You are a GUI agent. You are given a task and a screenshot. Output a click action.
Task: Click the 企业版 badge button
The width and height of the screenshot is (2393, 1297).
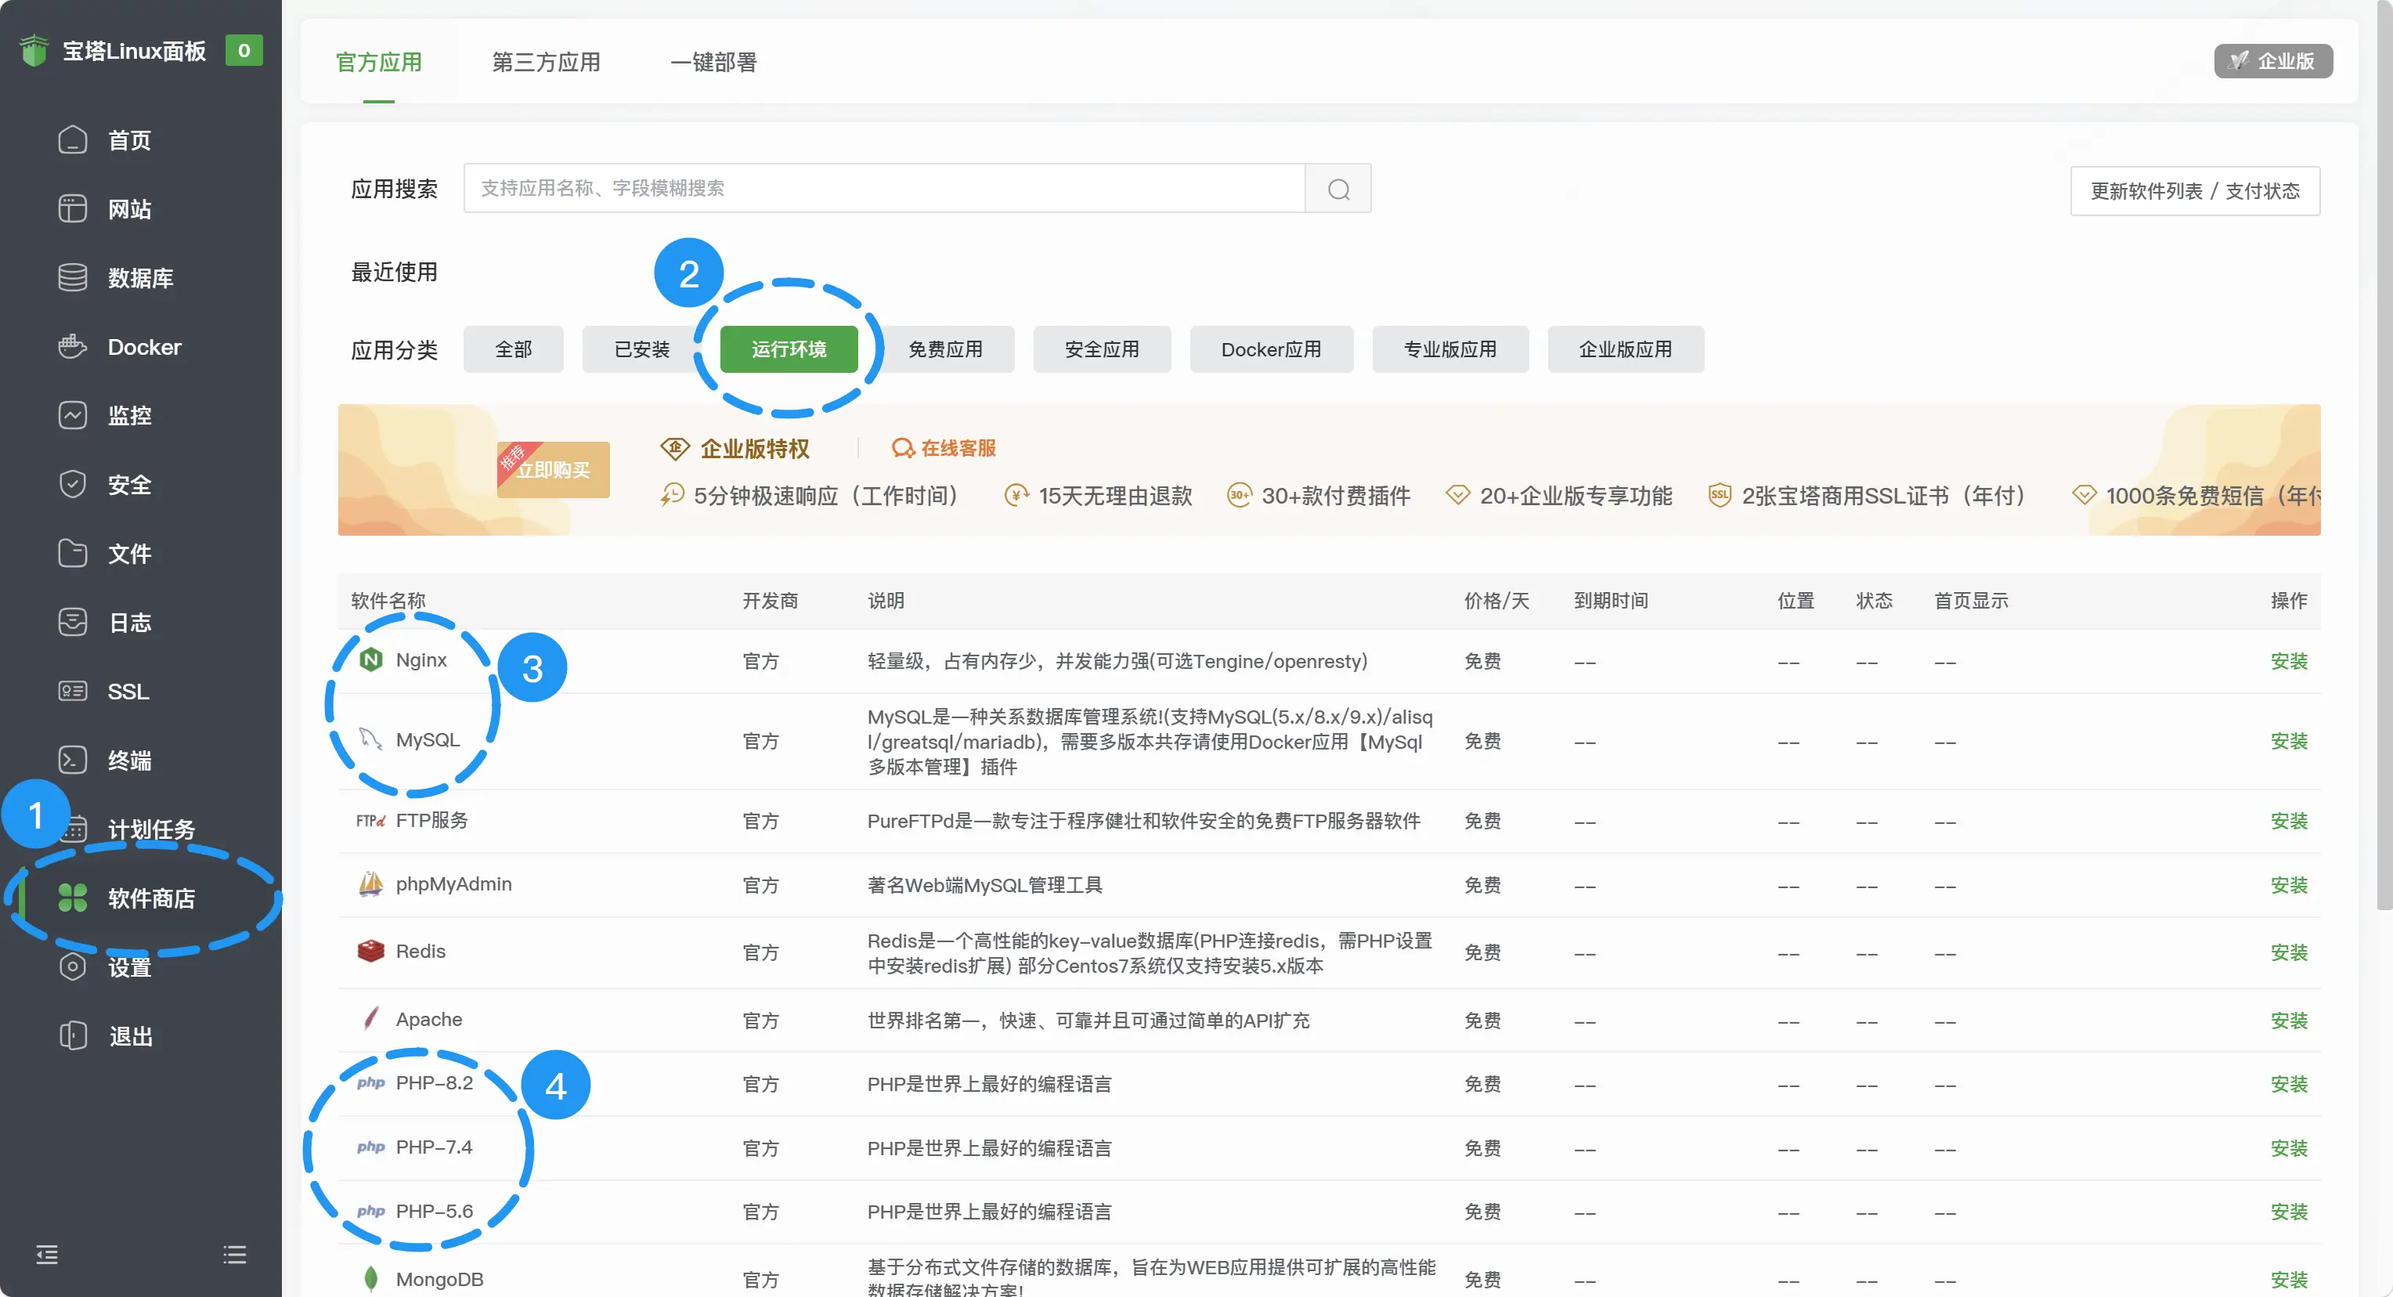pyautogui.click(x=2273, y=61)
